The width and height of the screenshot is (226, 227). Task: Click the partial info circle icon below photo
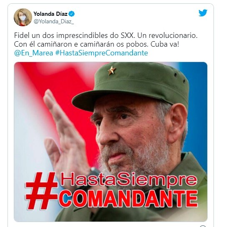[x=203, y=226]
